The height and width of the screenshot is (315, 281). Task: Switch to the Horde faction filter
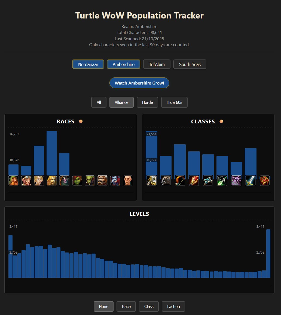tap(147, 102)
